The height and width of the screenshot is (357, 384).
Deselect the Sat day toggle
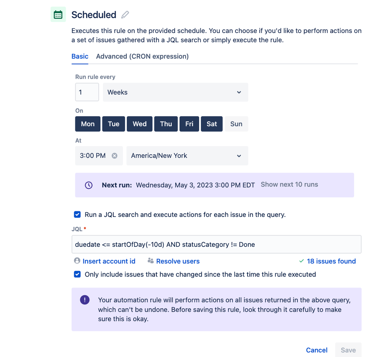211,124
